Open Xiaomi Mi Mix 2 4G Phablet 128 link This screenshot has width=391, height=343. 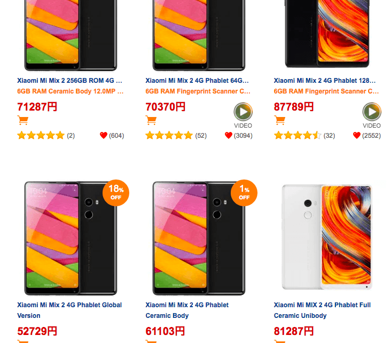pyautogui.click(x=326, y=81)
